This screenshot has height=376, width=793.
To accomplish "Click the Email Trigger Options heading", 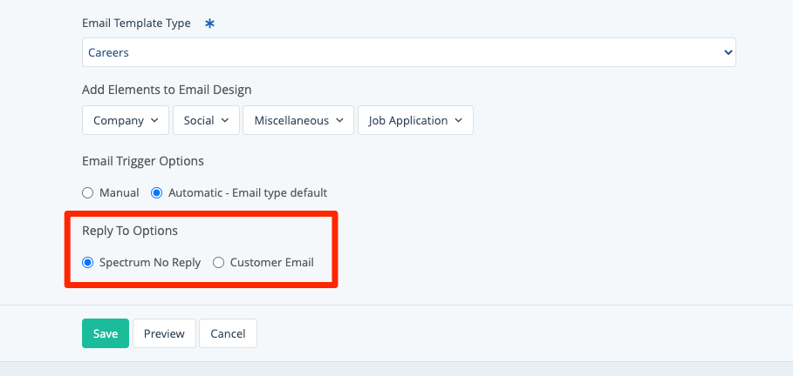I will pos(143,161).
